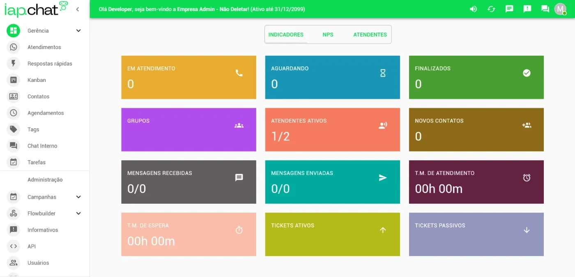Click the orange EM ATENDIMENTO card

(189, 77)
